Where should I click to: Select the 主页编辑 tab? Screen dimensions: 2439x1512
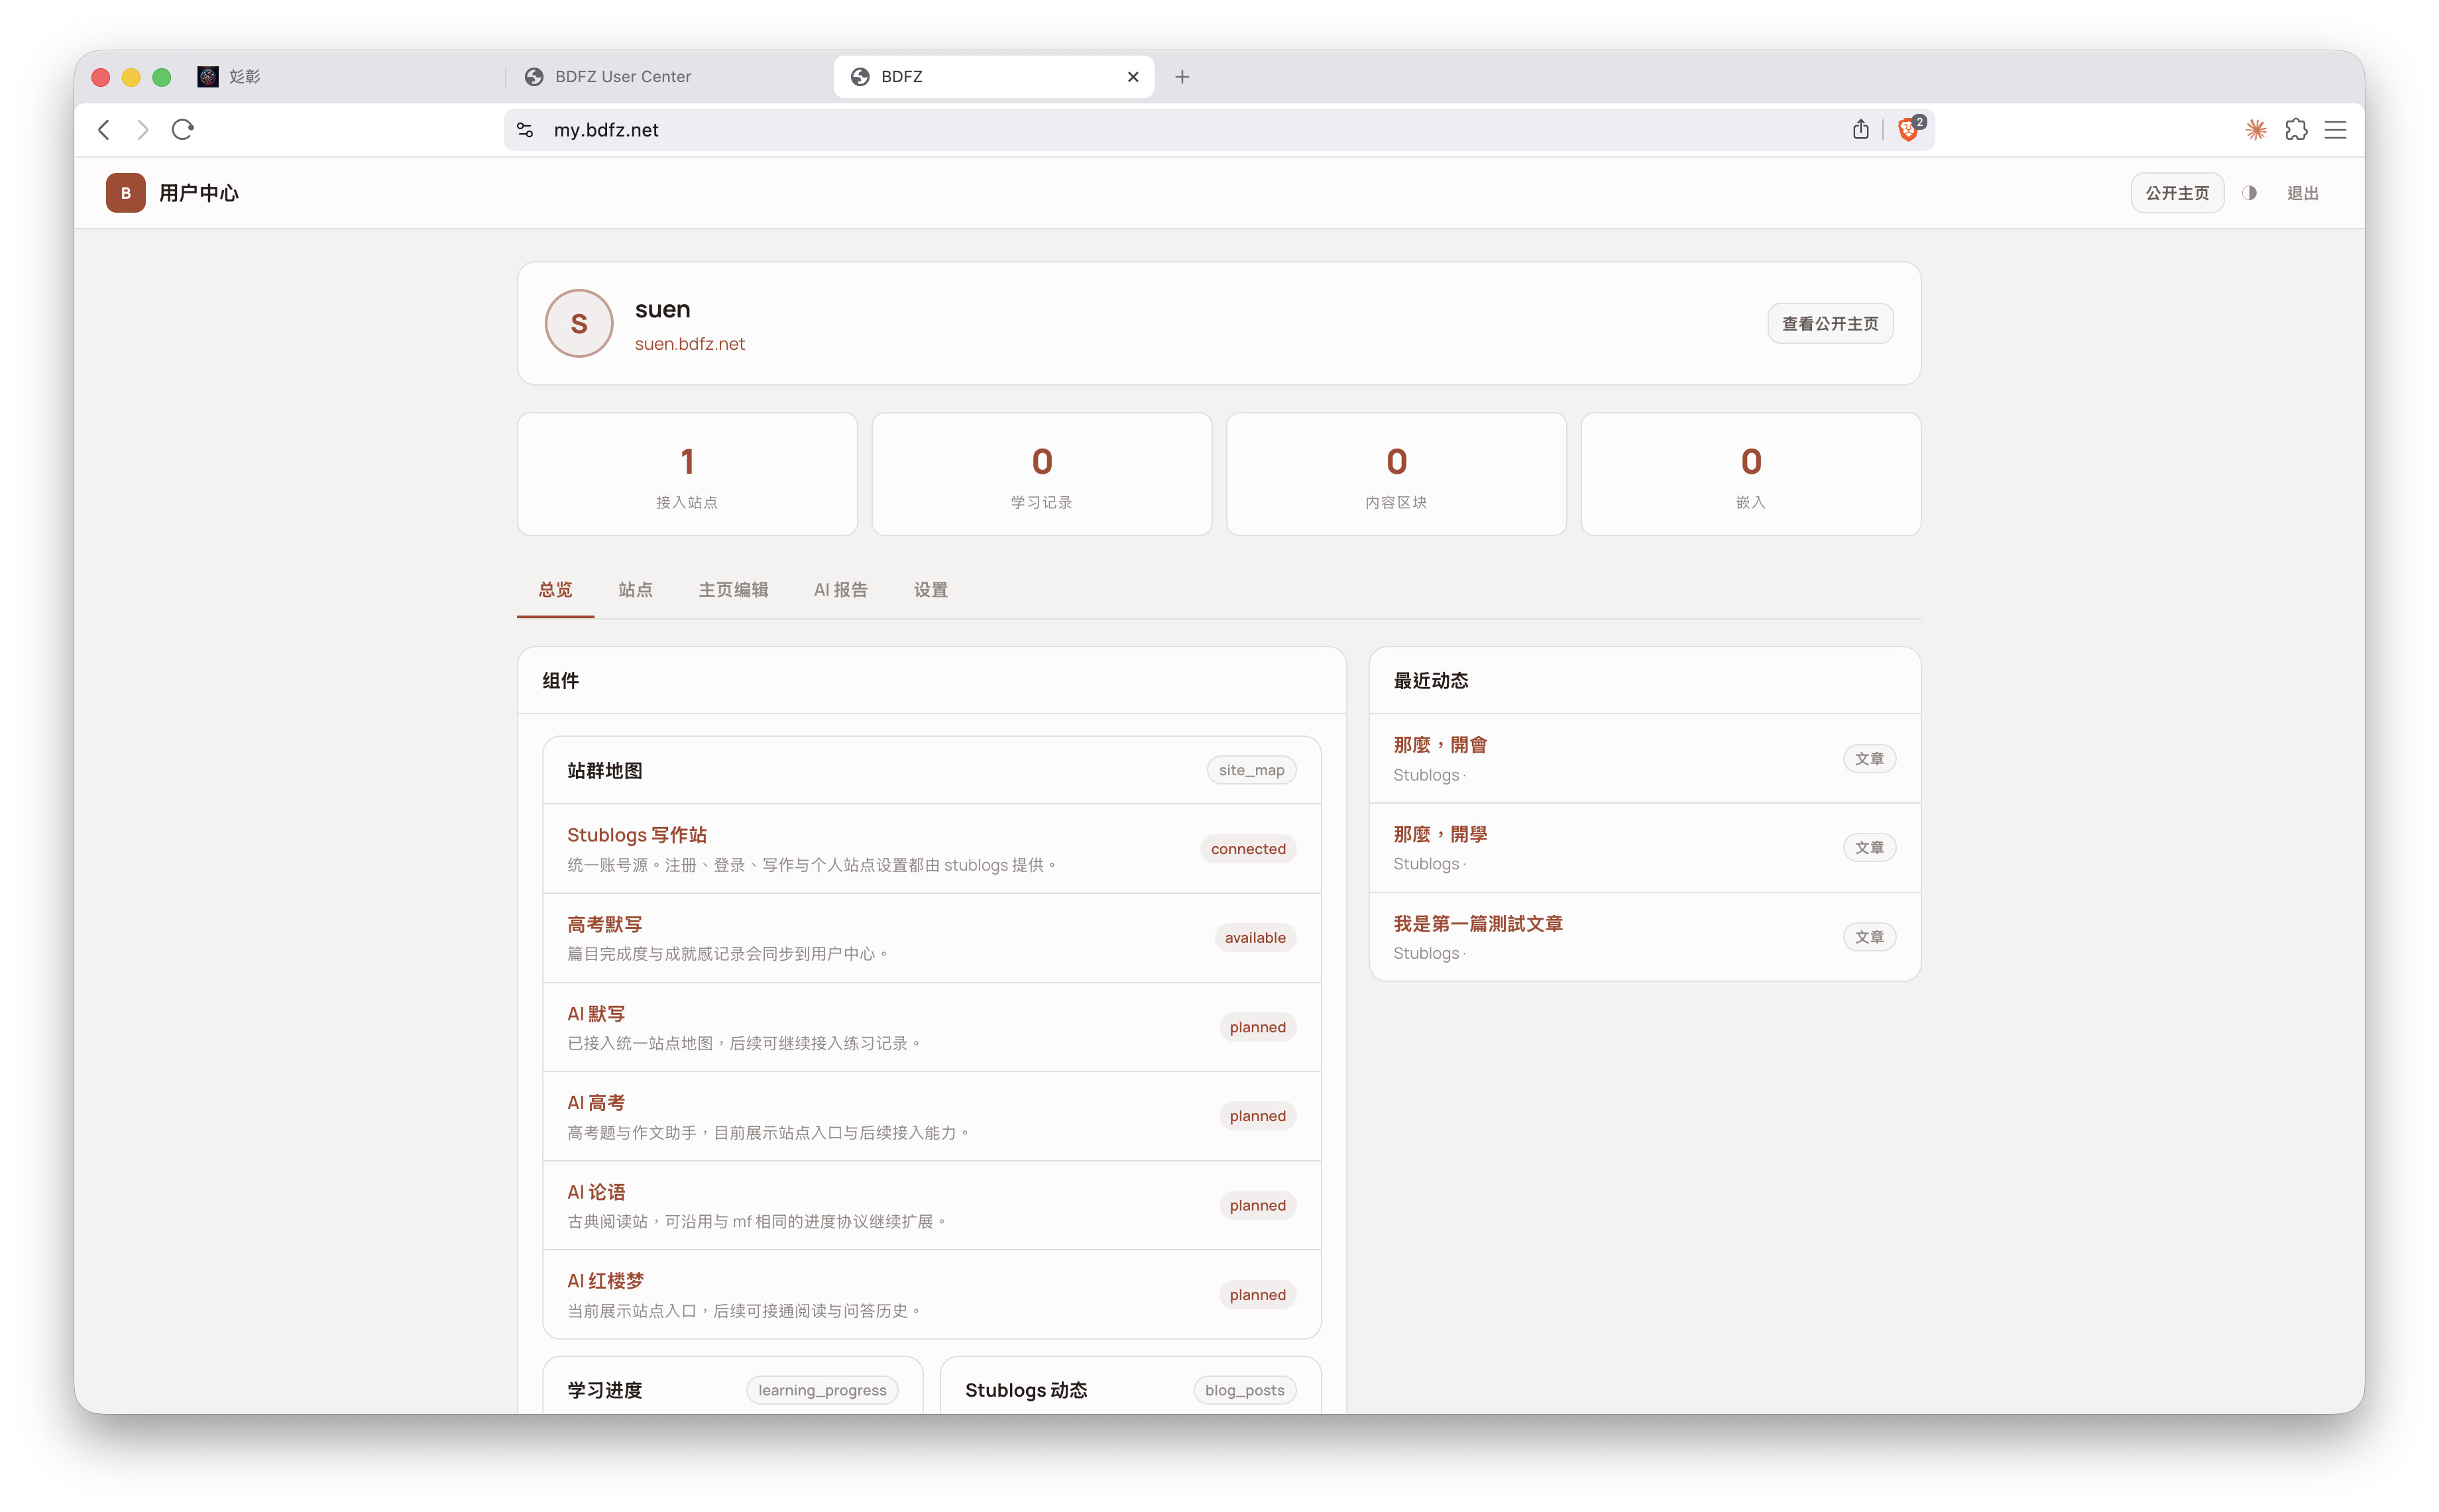(733, 590)
